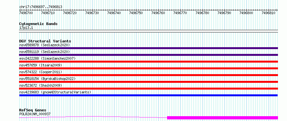Select the 7496720 ruler position label
The width and height of the screenshot is (287, 121).
click(x=70, y=13)
